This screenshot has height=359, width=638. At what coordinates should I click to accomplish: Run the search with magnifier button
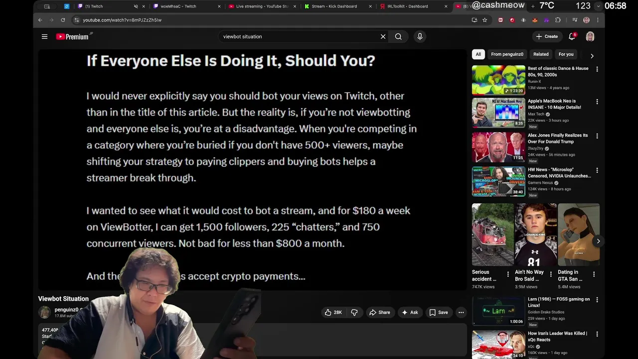click(x=398, y=36)
